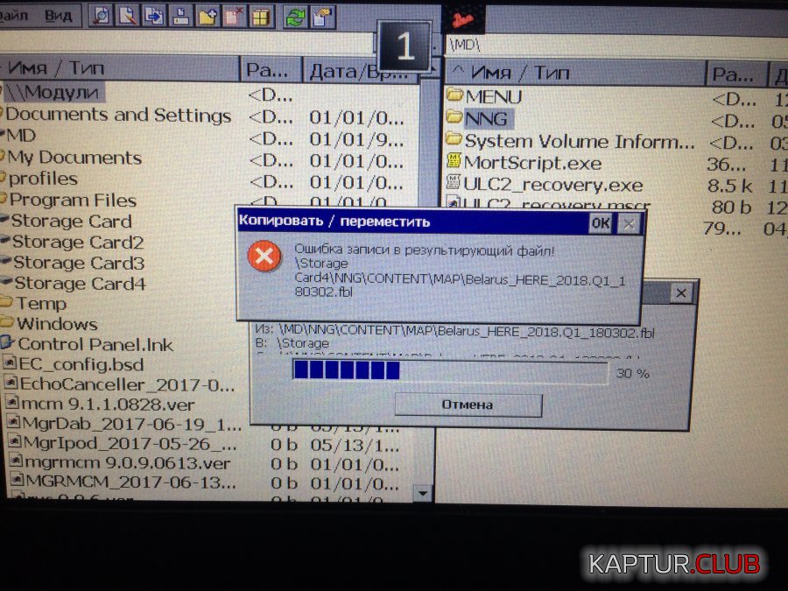Click the yellow grid panels toolbar icon
This screenshot has height=591, width=788.
click(261, 15)
